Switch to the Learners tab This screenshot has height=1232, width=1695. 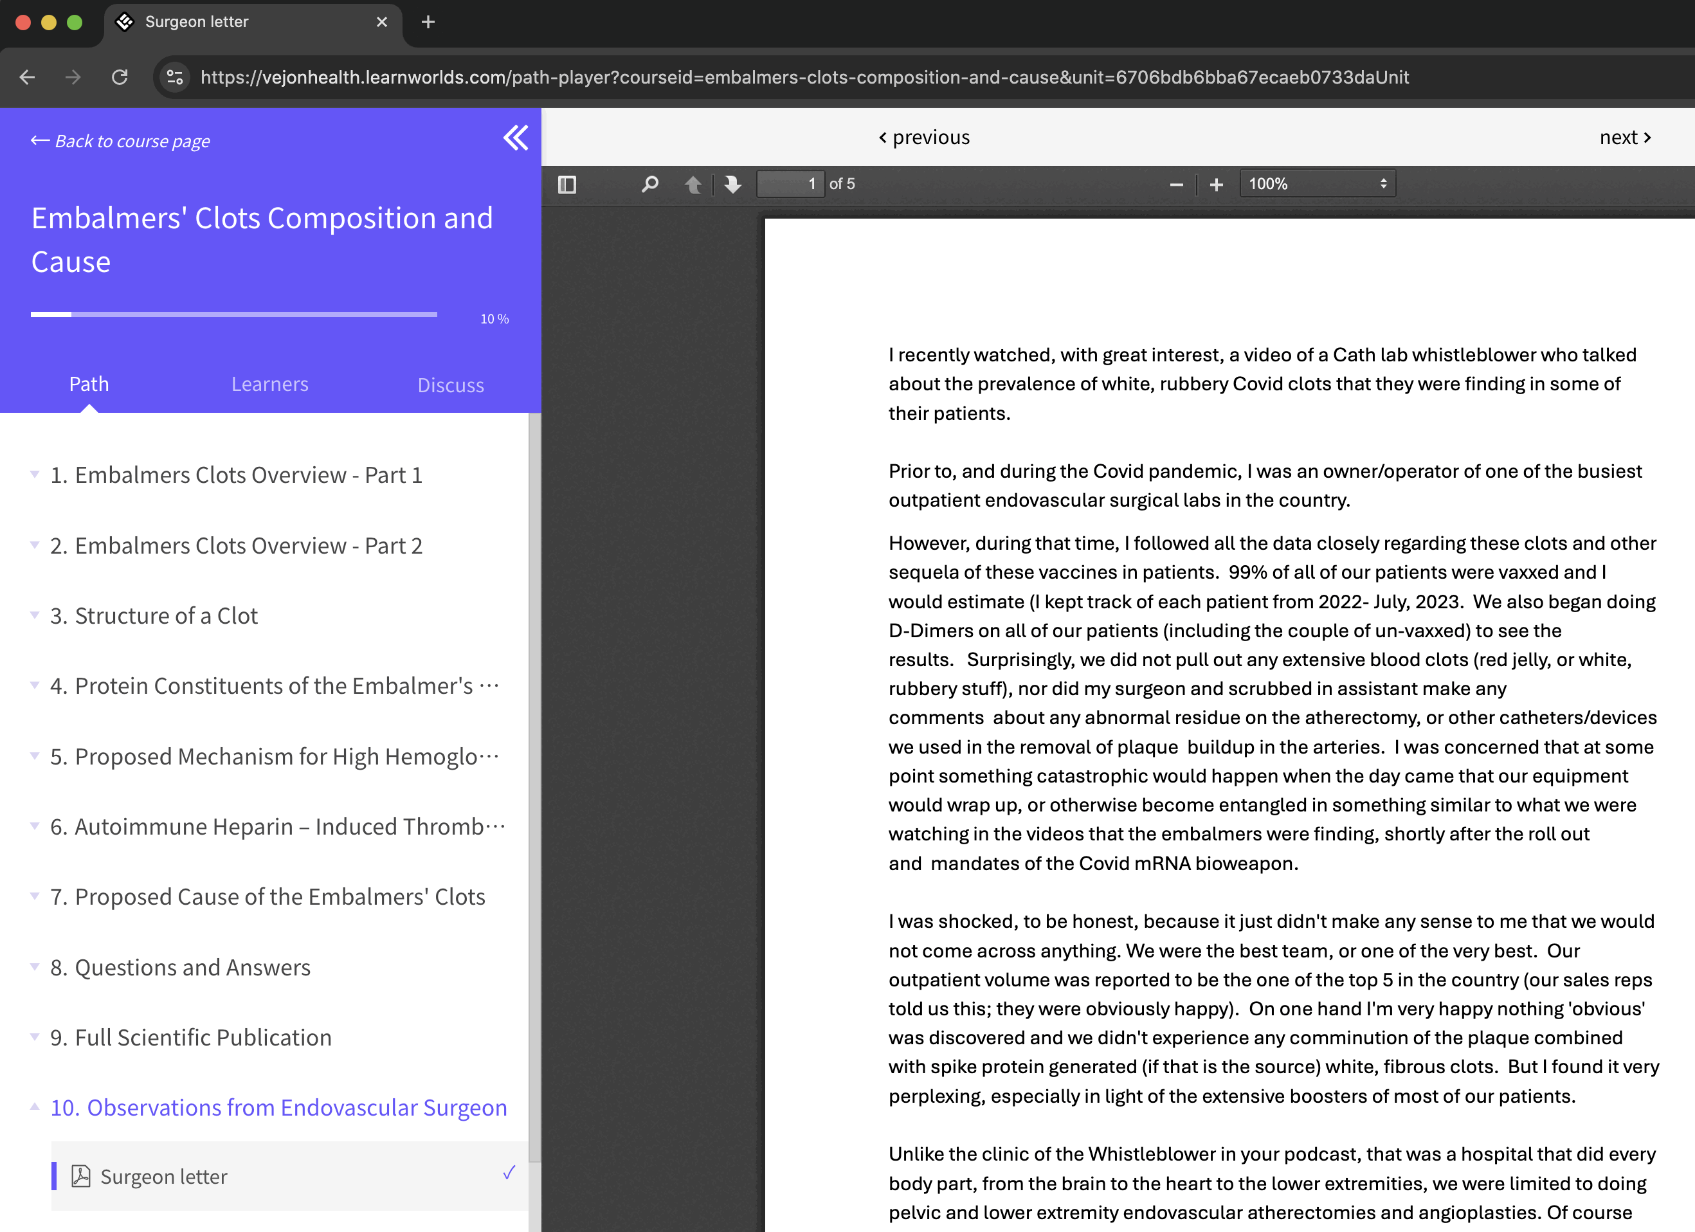click(269, 384)
